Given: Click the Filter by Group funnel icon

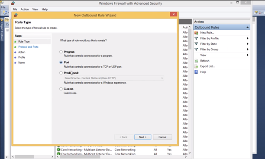Looking at the screenshot, I should (x=196, y=49).
